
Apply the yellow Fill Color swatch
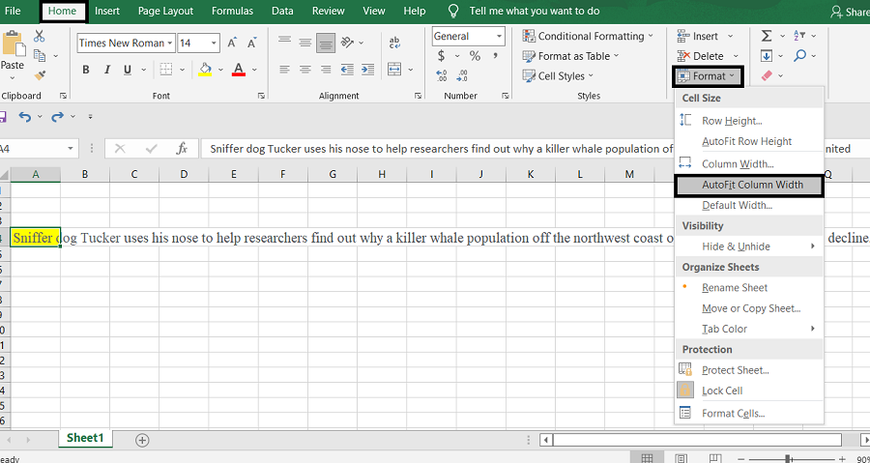tap(205, 70)
